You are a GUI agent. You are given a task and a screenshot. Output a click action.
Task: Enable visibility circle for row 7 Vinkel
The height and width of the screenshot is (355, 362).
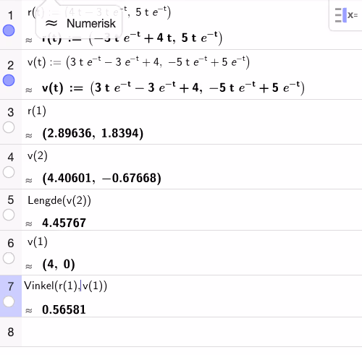9,301
